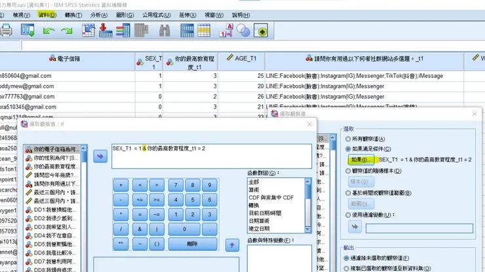
Task: Select 所有觀察值(A) radio option
Action: 365,139
